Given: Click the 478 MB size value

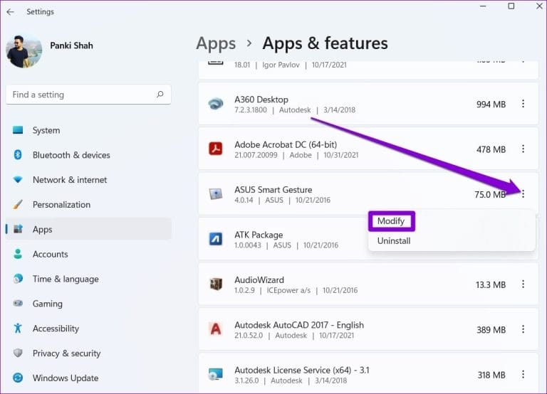Looking at the screenshot, I should click(491, 149).
